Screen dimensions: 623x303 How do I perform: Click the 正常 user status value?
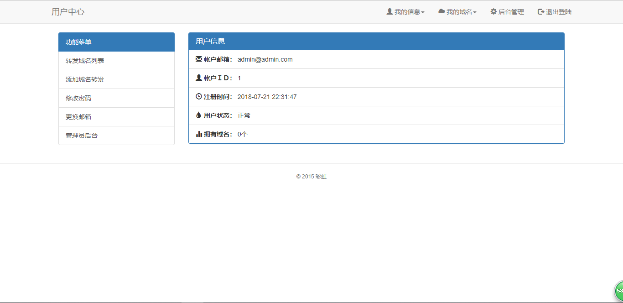tap(244, 115)
